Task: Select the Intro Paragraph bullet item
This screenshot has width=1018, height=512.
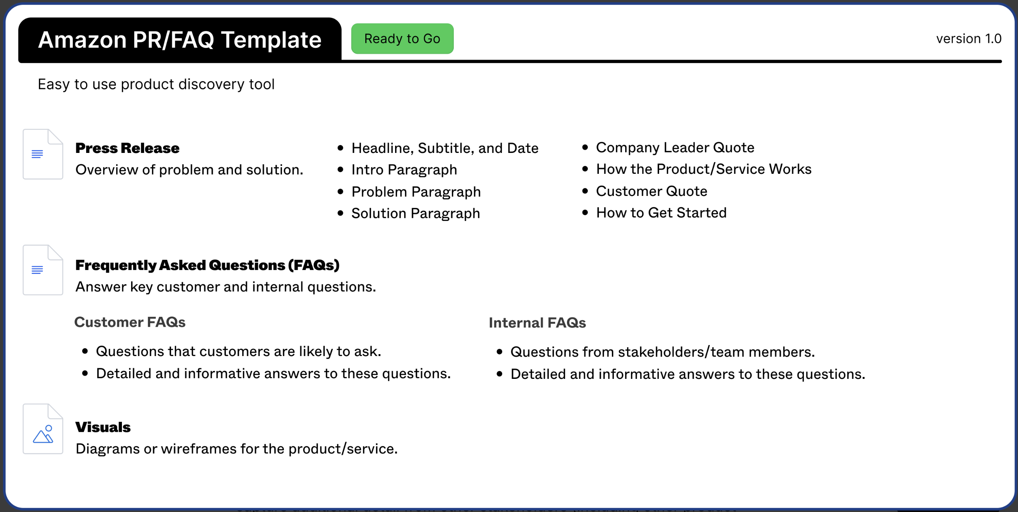Action: pos(404,170)
